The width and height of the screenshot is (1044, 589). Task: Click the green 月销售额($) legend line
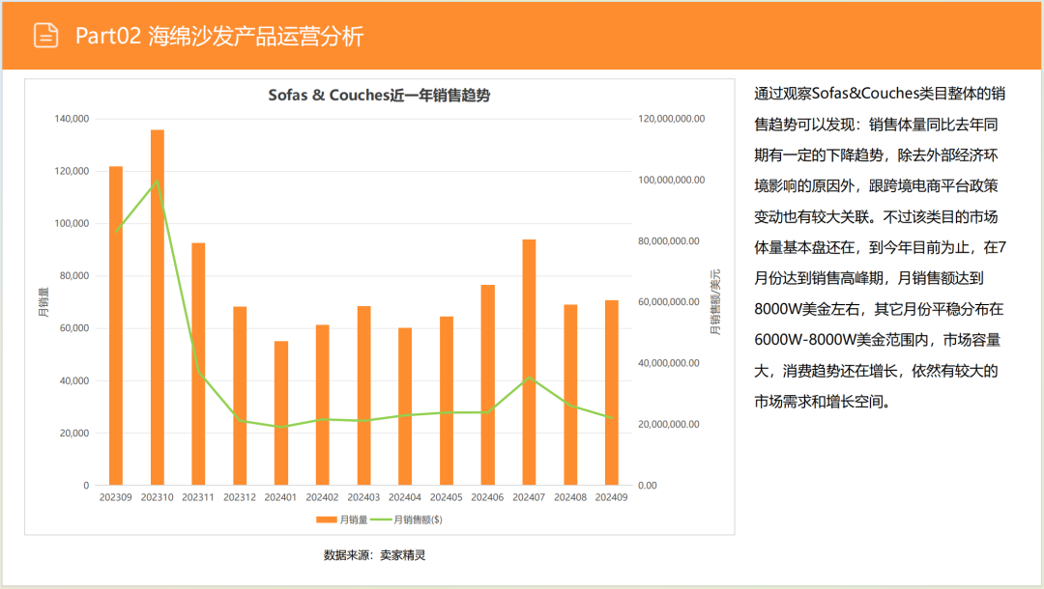381,519
